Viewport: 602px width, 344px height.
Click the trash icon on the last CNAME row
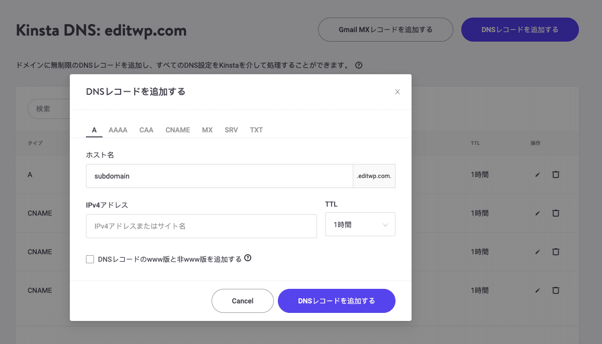[x=555, y=290]
